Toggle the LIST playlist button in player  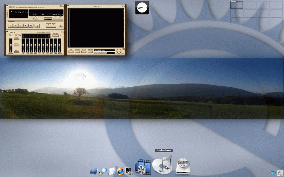[x=60, y=19]
